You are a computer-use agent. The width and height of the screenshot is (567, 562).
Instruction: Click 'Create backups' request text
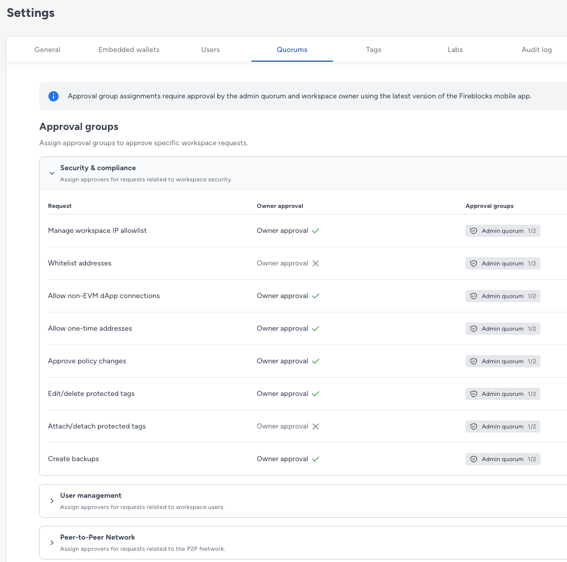point(73,459)
